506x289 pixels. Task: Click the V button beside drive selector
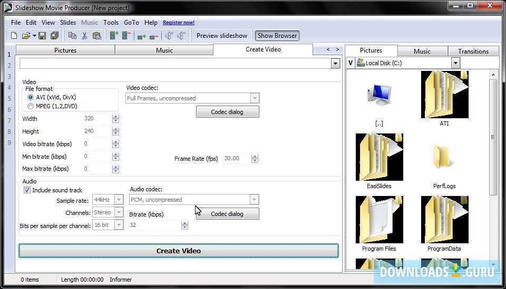[351, 63]
